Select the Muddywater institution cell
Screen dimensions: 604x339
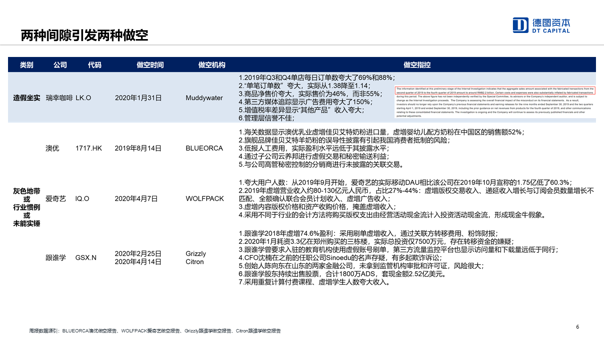coord(204,98)
